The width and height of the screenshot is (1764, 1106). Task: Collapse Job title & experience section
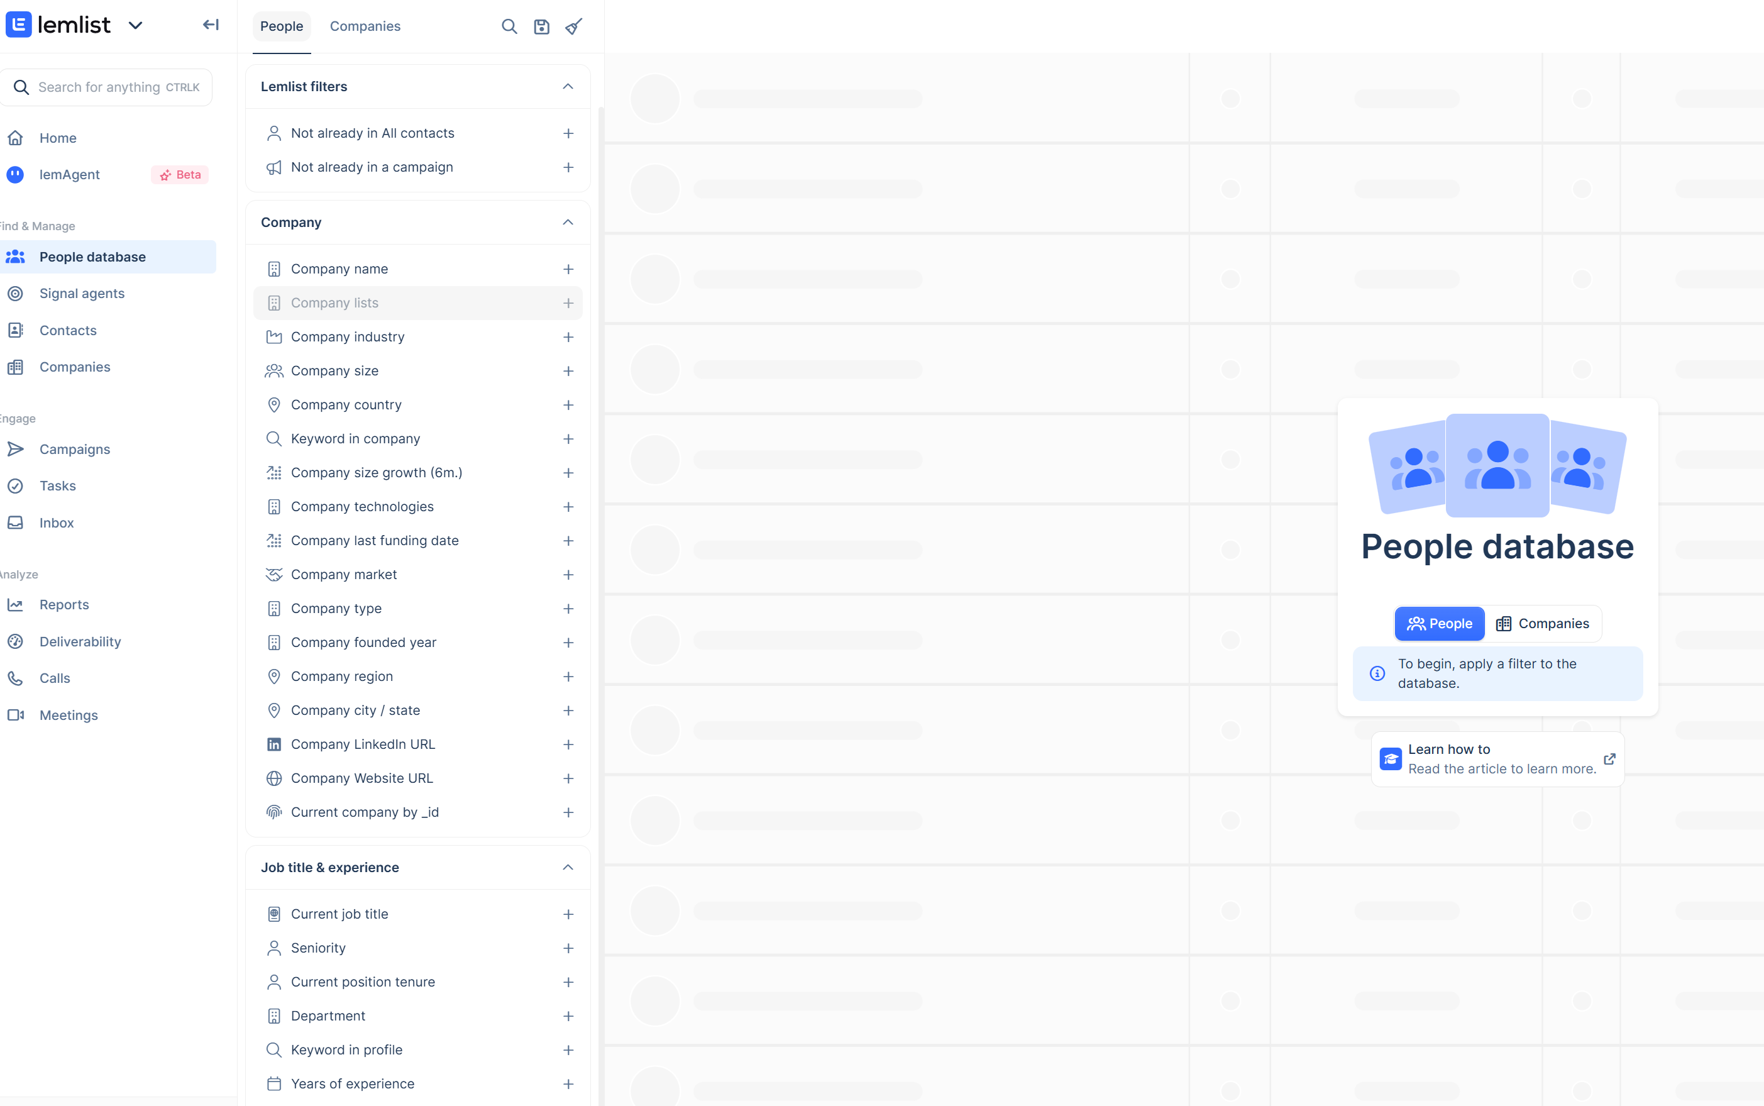[x=568, y=868]
